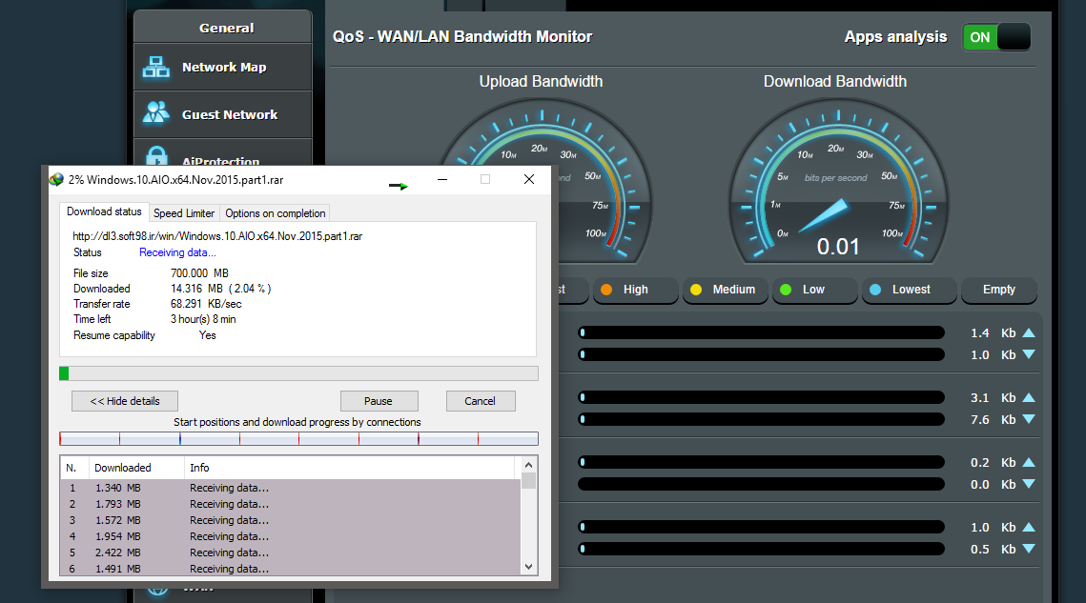
Task: Select the Lowest priority legend button
Action: pos(909,290)
